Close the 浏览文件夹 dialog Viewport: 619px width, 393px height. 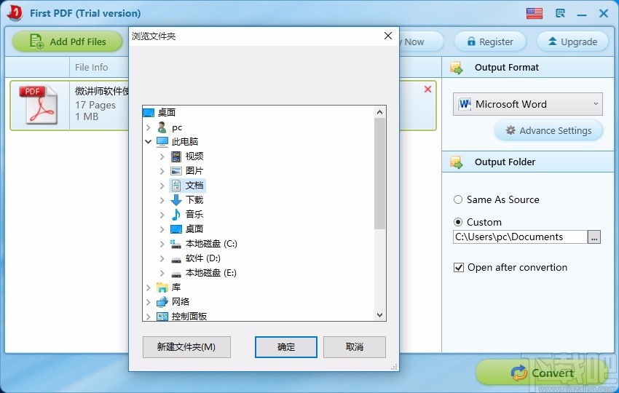(388, 36)
